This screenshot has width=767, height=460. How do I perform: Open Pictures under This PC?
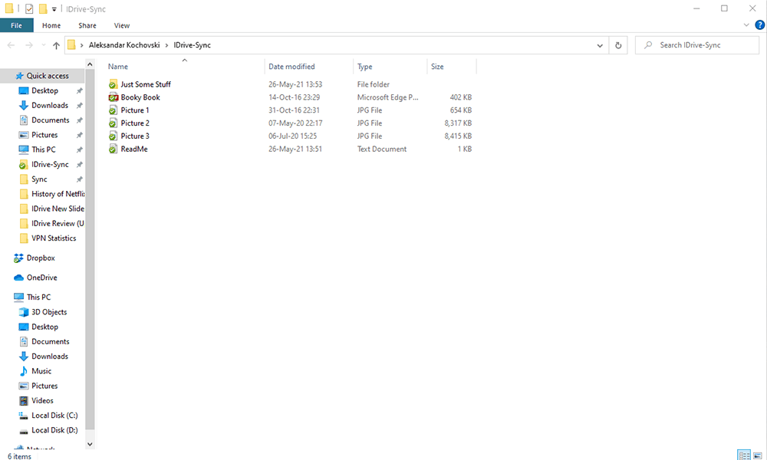tap(38, 386)
